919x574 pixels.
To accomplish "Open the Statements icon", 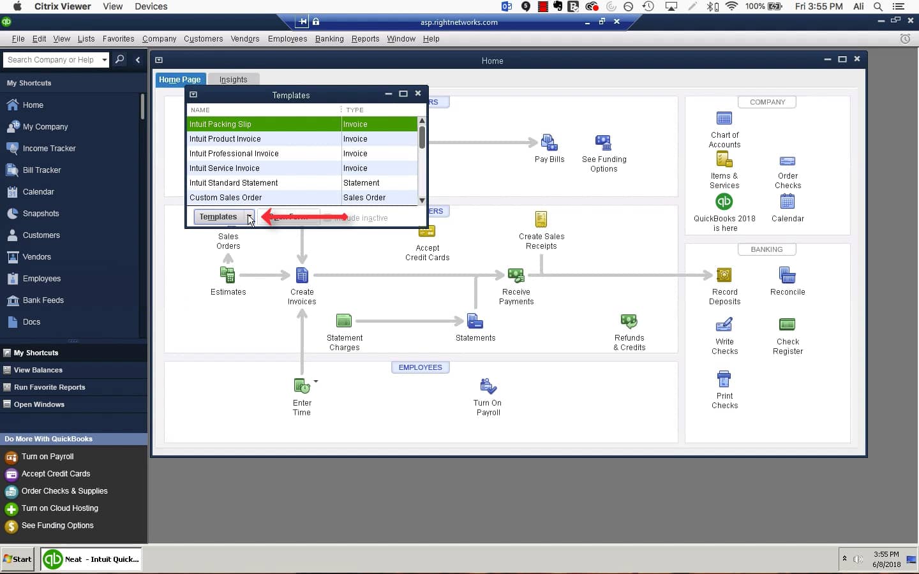I will [475, 321].
